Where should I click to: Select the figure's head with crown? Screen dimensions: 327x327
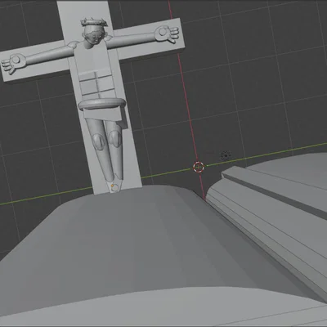click(94, 33)
